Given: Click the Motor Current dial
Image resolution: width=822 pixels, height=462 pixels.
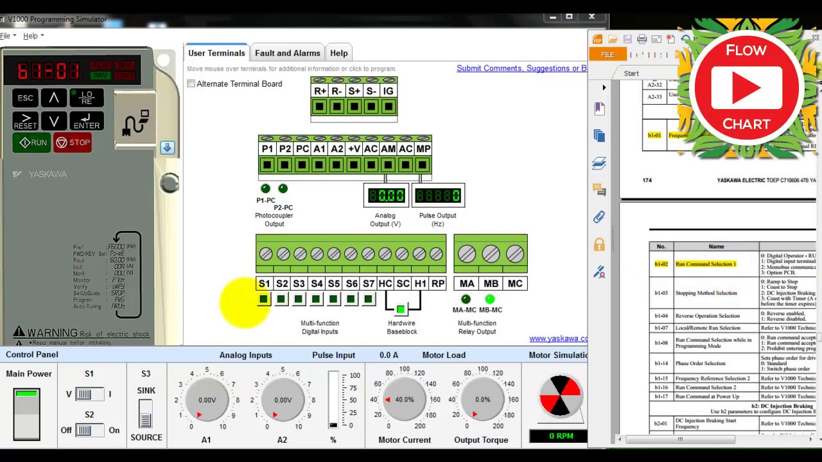Looking at the screenshot, I should pos(405,400).
